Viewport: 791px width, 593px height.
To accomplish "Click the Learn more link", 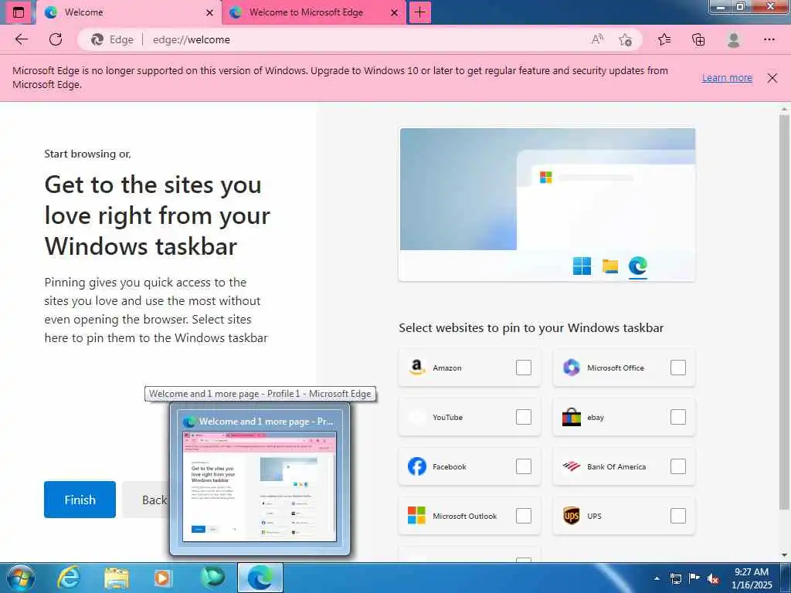I will point(727,78).
